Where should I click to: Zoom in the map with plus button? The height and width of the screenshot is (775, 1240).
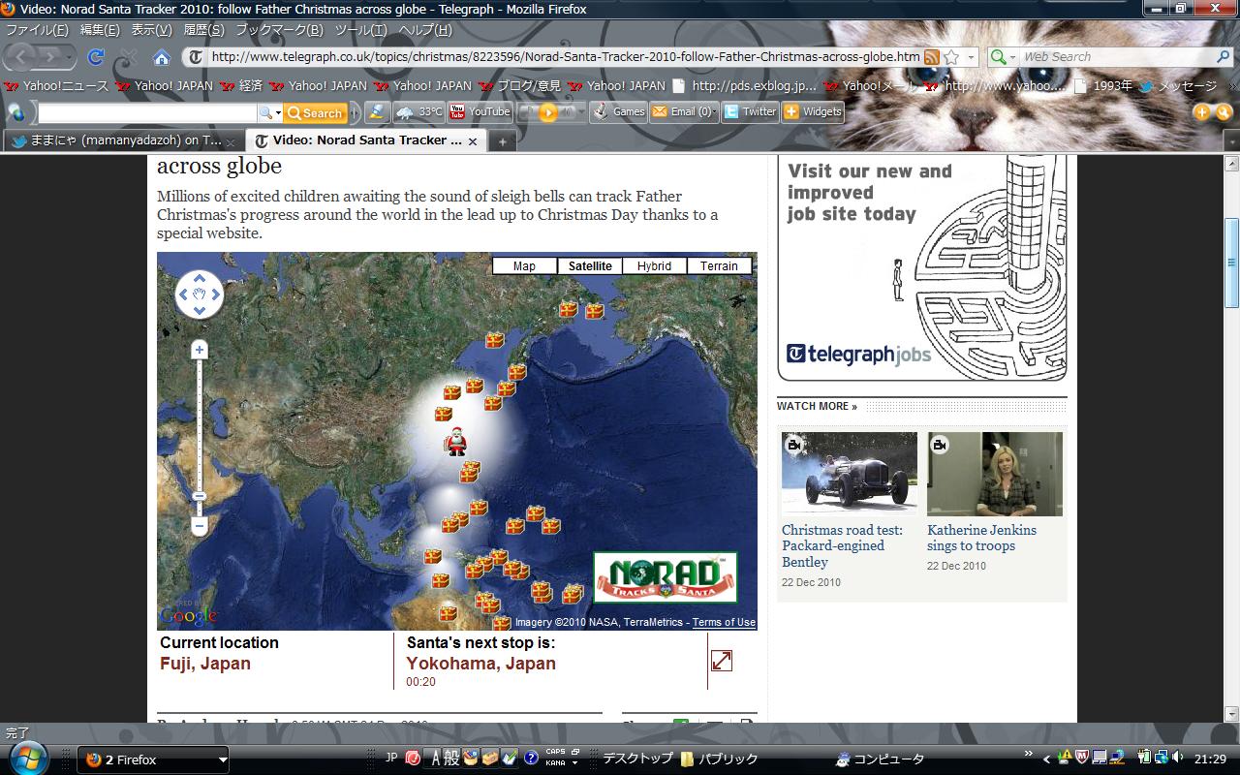(x=200, y=350)
